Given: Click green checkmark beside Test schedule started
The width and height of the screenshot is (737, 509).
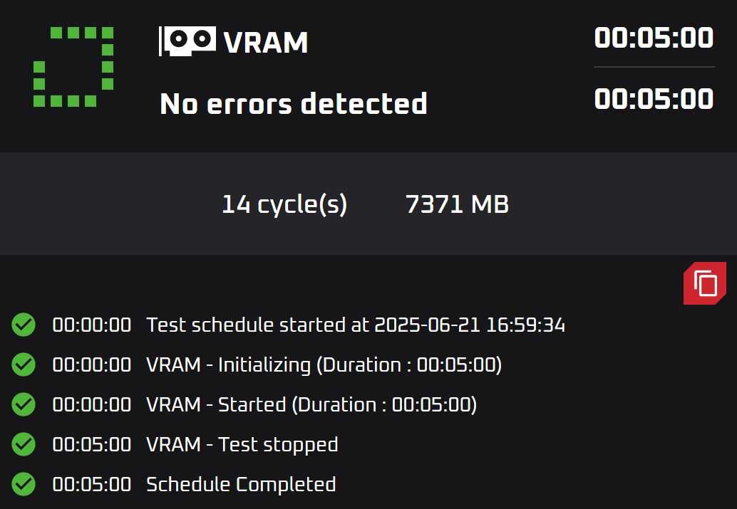Looking at the screenshot, I should 24,325.
